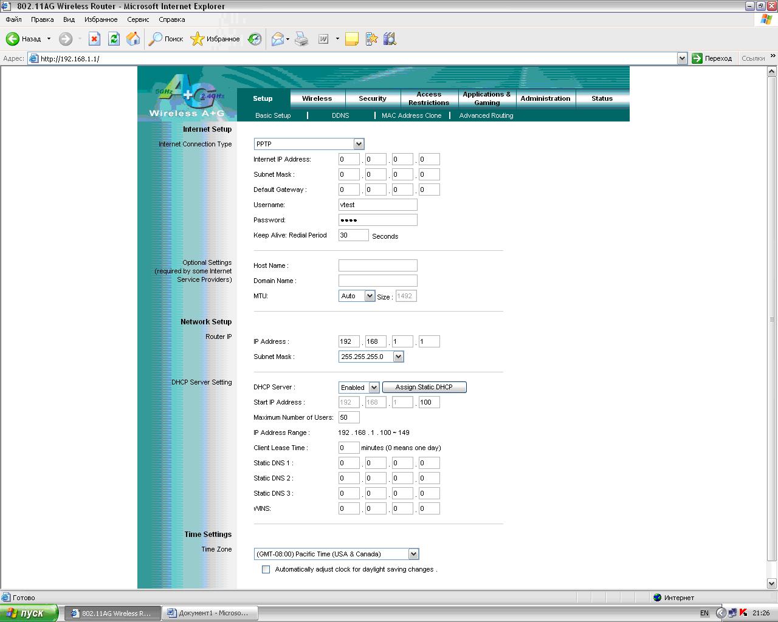Click the Ссылки links toolbar label
This screenshot has width=778, height=622.
point(753,58)
